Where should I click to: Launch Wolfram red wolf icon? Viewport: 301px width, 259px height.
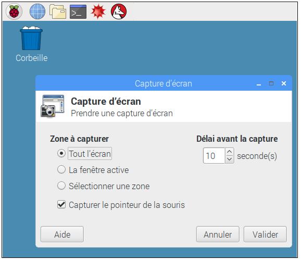[x=119, y=11]
